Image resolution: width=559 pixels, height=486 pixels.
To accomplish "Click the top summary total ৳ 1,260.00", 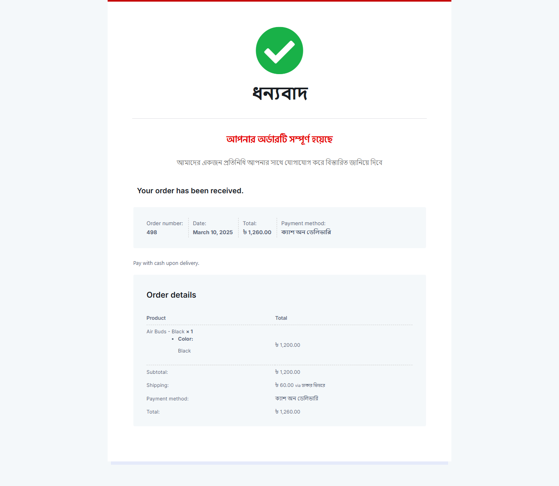I will coord(257,232).
